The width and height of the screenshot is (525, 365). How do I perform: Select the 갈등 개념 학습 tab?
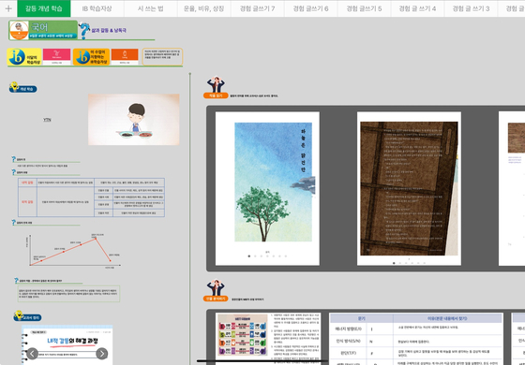click(44, 8)
